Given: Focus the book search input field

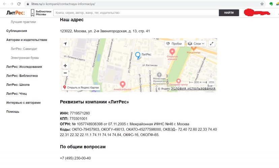Looking at the screenshot, I should point(136,12).
